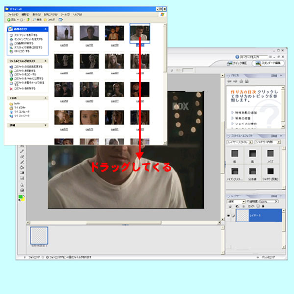
Task: Collapse the その他 panel in Explorer
Action: click(45, 98)
